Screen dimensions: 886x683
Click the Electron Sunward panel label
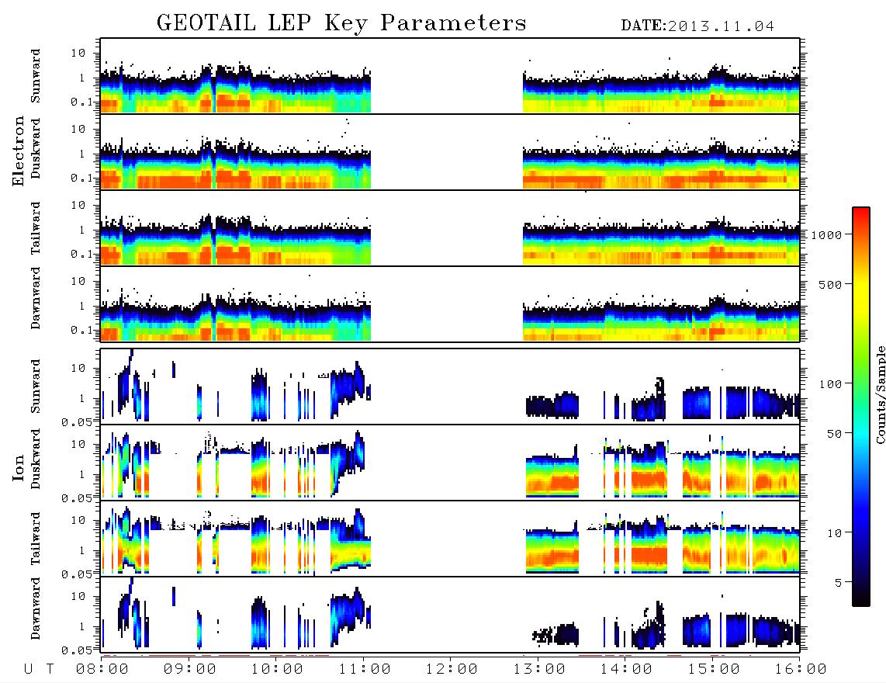point(36,76)
